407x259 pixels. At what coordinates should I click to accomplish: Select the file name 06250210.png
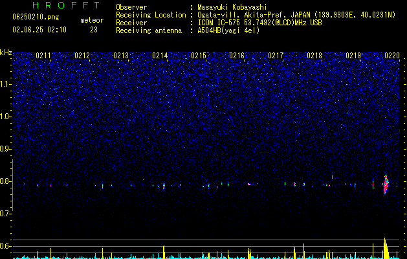point(36,17)
